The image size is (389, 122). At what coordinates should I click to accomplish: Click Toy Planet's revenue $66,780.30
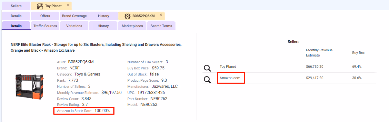coord(314,66)
